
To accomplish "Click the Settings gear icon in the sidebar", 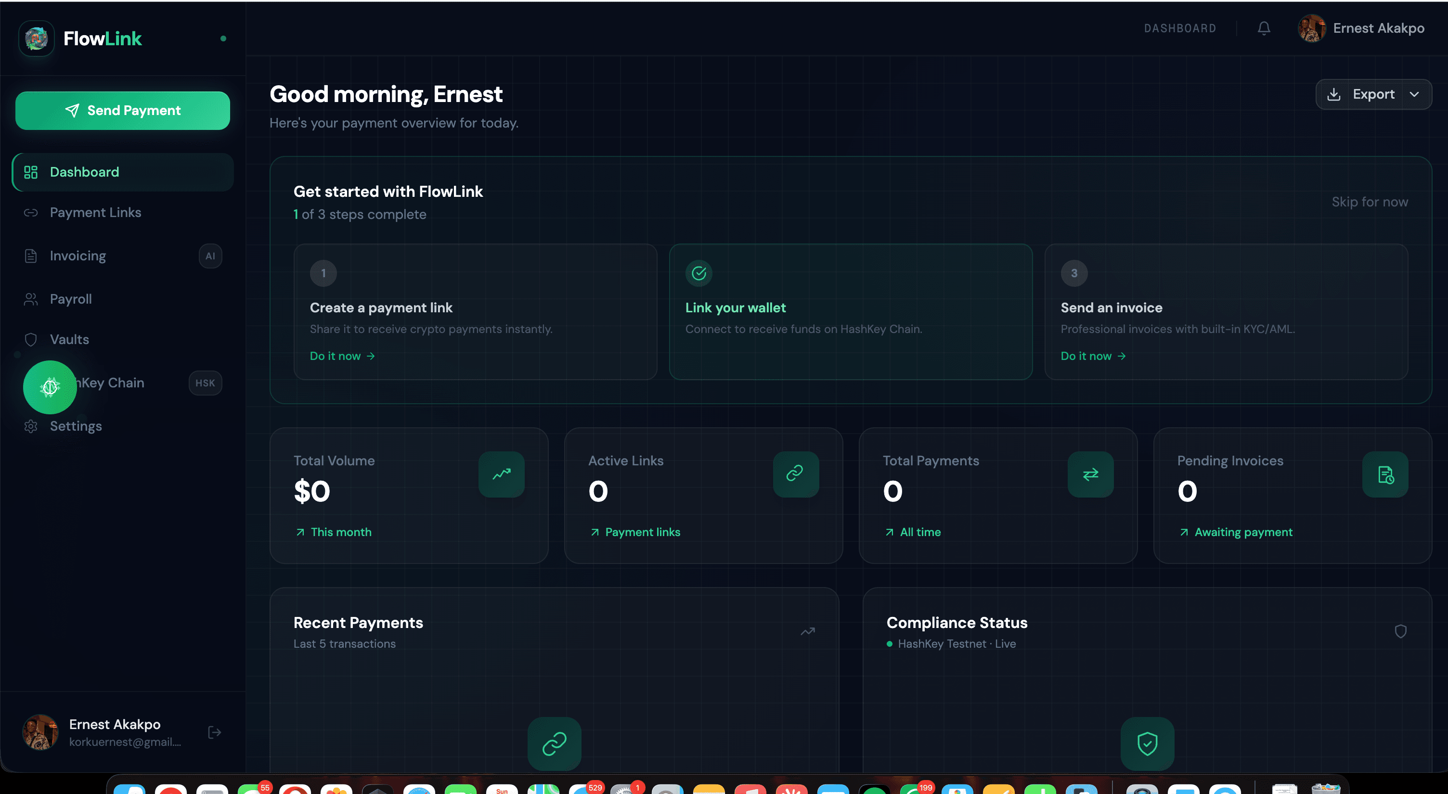I will pyautogui.click(x=30, y=426).
